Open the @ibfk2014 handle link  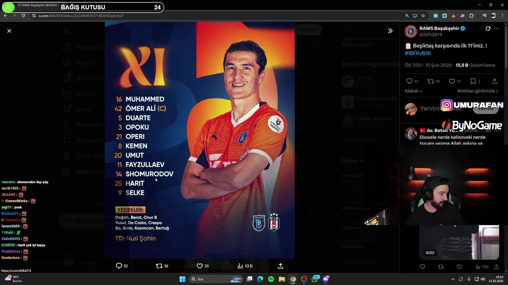pos(431,34)
